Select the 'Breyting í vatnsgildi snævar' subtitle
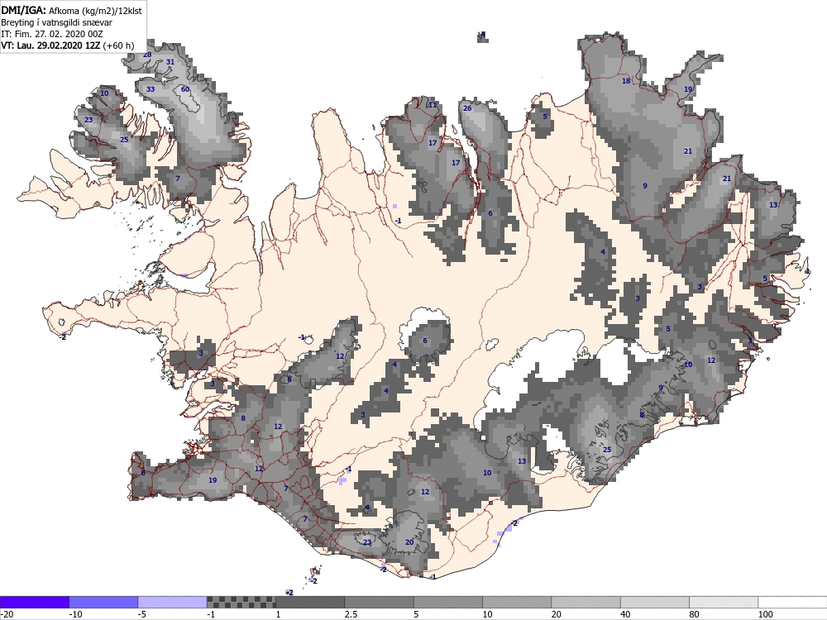This screenshot has height=620, width=827. [x=56, y=22]
